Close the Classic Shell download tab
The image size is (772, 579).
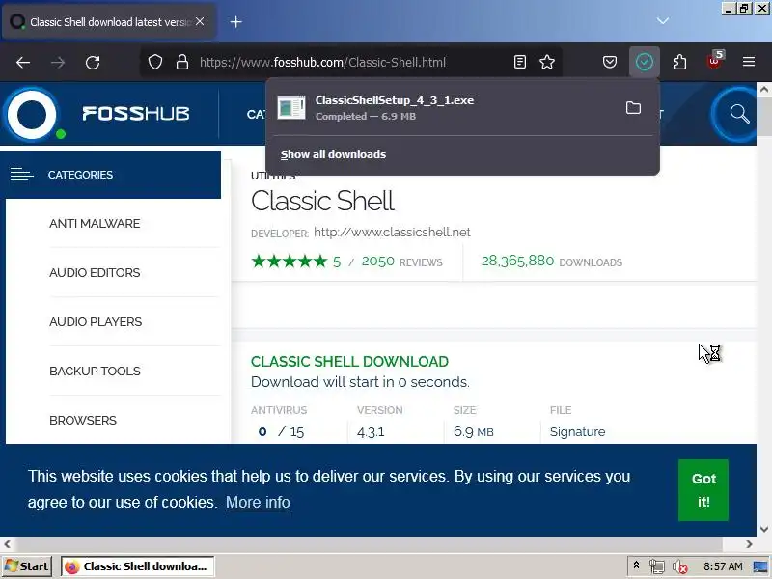click(200, 21)
